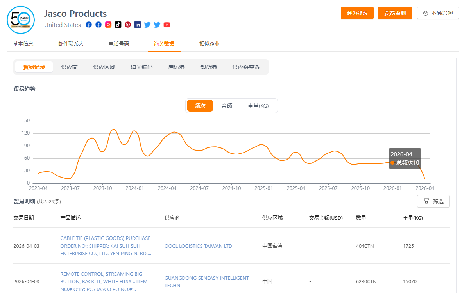The width and height of the screenshot is (462, 293).
Task: Select the 贸易记录 sub-tab
Action: tap(34, 67)
